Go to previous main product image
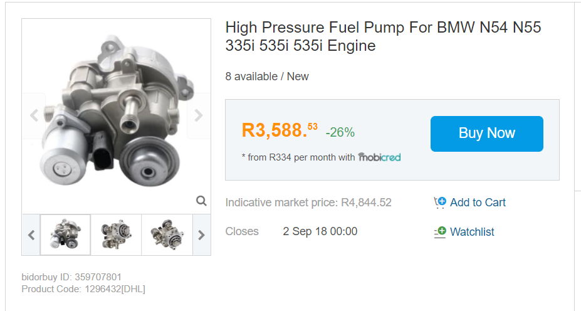 tap(34, 115)
